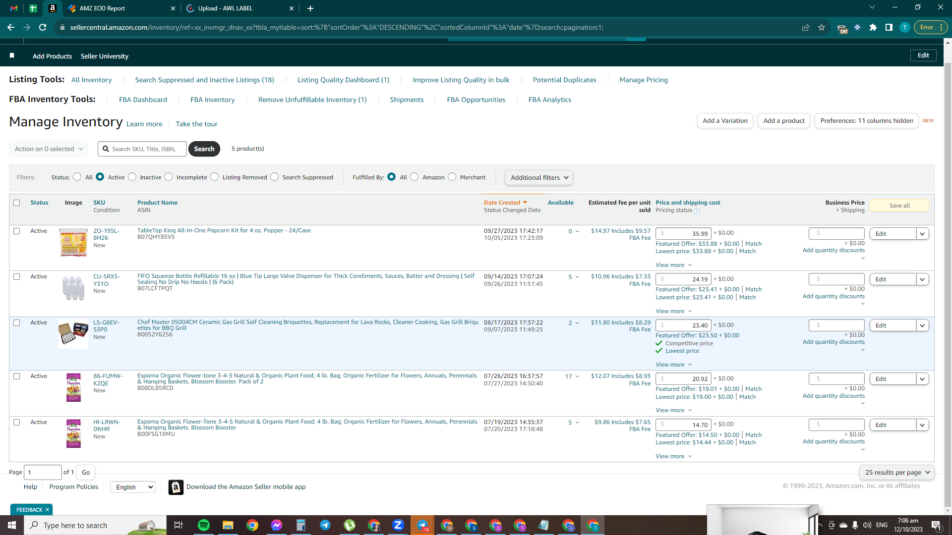Open the Shipments section
This screenshot has width=952, height=535.
(407, 100)
